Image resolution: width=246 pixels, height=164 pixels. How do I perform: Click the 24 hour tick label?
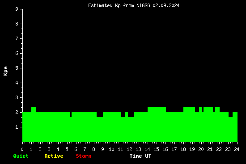(x=237, y=149)
